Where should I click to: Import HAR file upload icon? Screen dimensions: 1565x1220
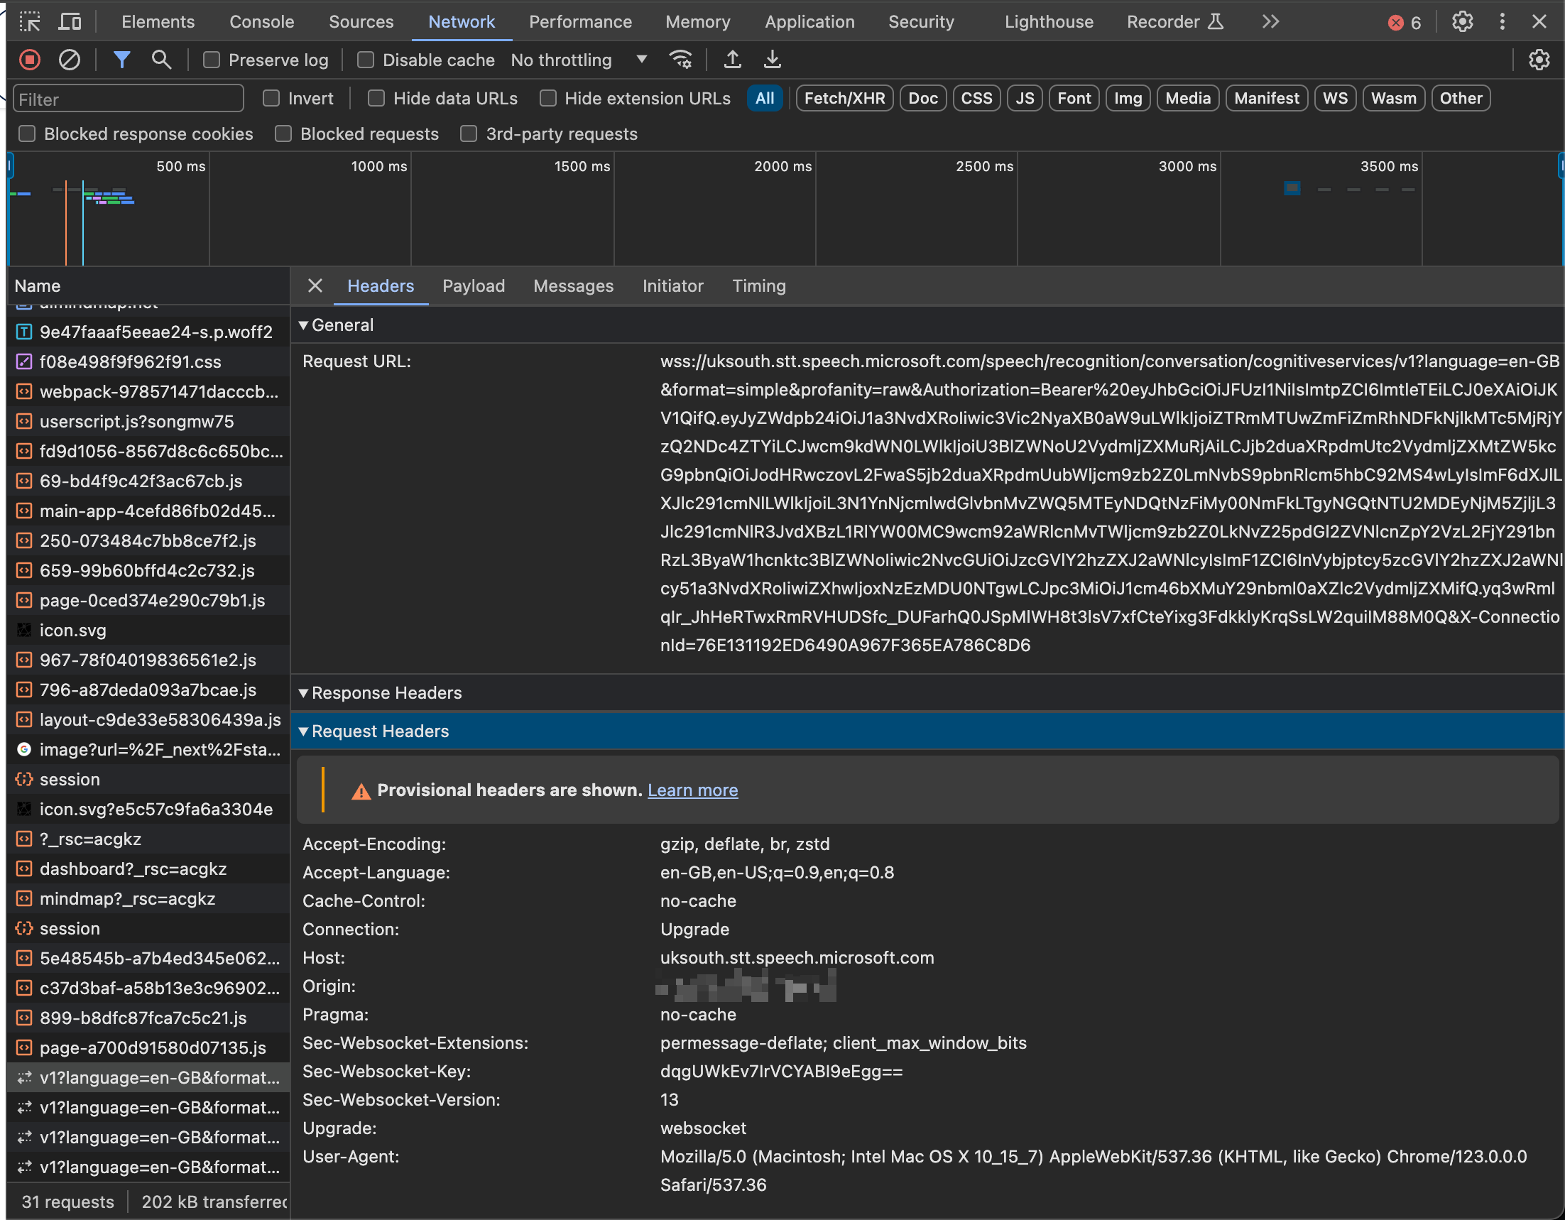[731, 60]
